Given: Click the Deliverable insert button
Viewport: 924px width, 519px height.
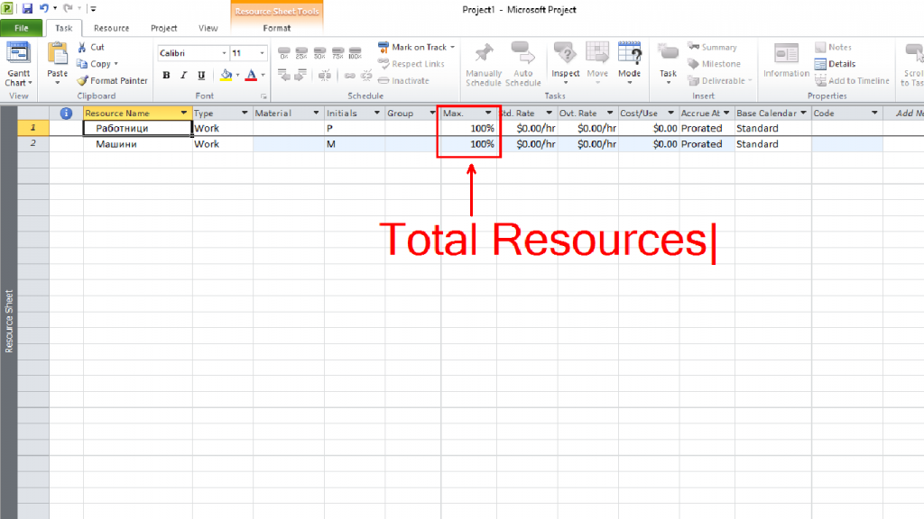Looking at the screenshot, I should pos(720,80).
